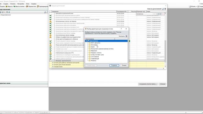Expand Отчеты для работы магазина запчастей group
This screenshot has height=114, width=203.
[53, 63]
